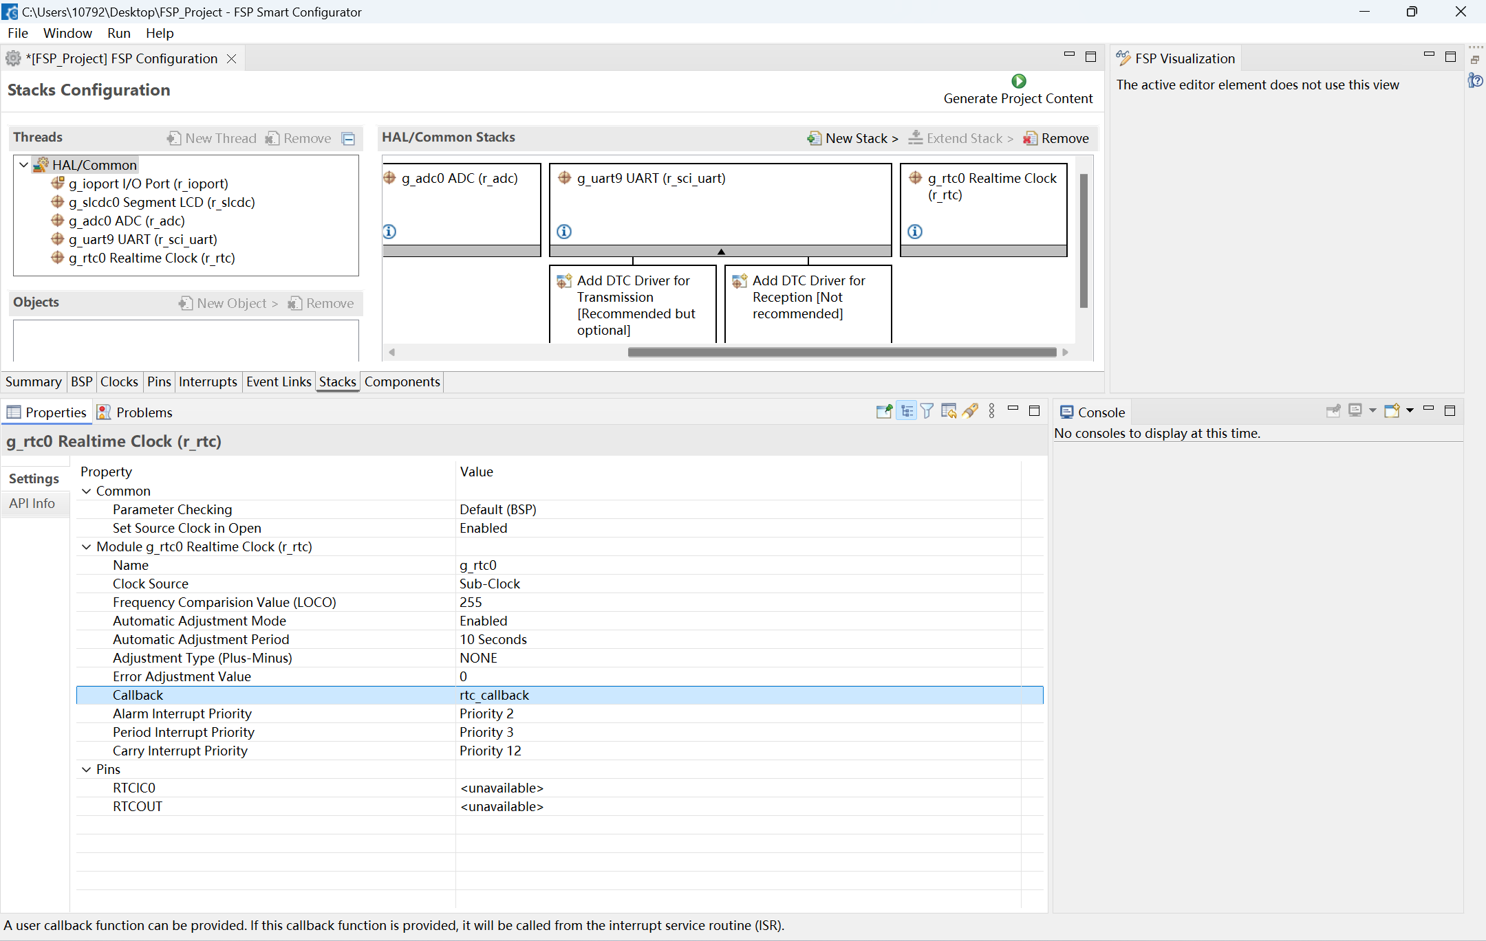Click the Generate Project Content play icon
This screenshot has width=1486, height=941.
tap(1019, 81)
